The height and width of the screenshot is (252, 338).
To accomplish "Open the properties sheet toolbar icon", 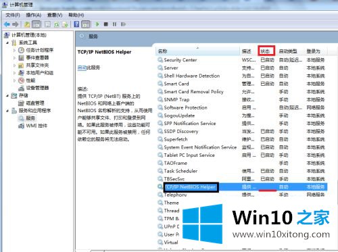I will pos(47,24).
